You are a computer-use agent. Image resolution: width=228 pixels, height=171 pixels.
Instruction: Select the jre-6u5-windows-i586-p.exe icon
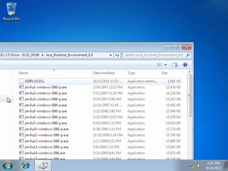pyautogui.click(x=21, y=111)
